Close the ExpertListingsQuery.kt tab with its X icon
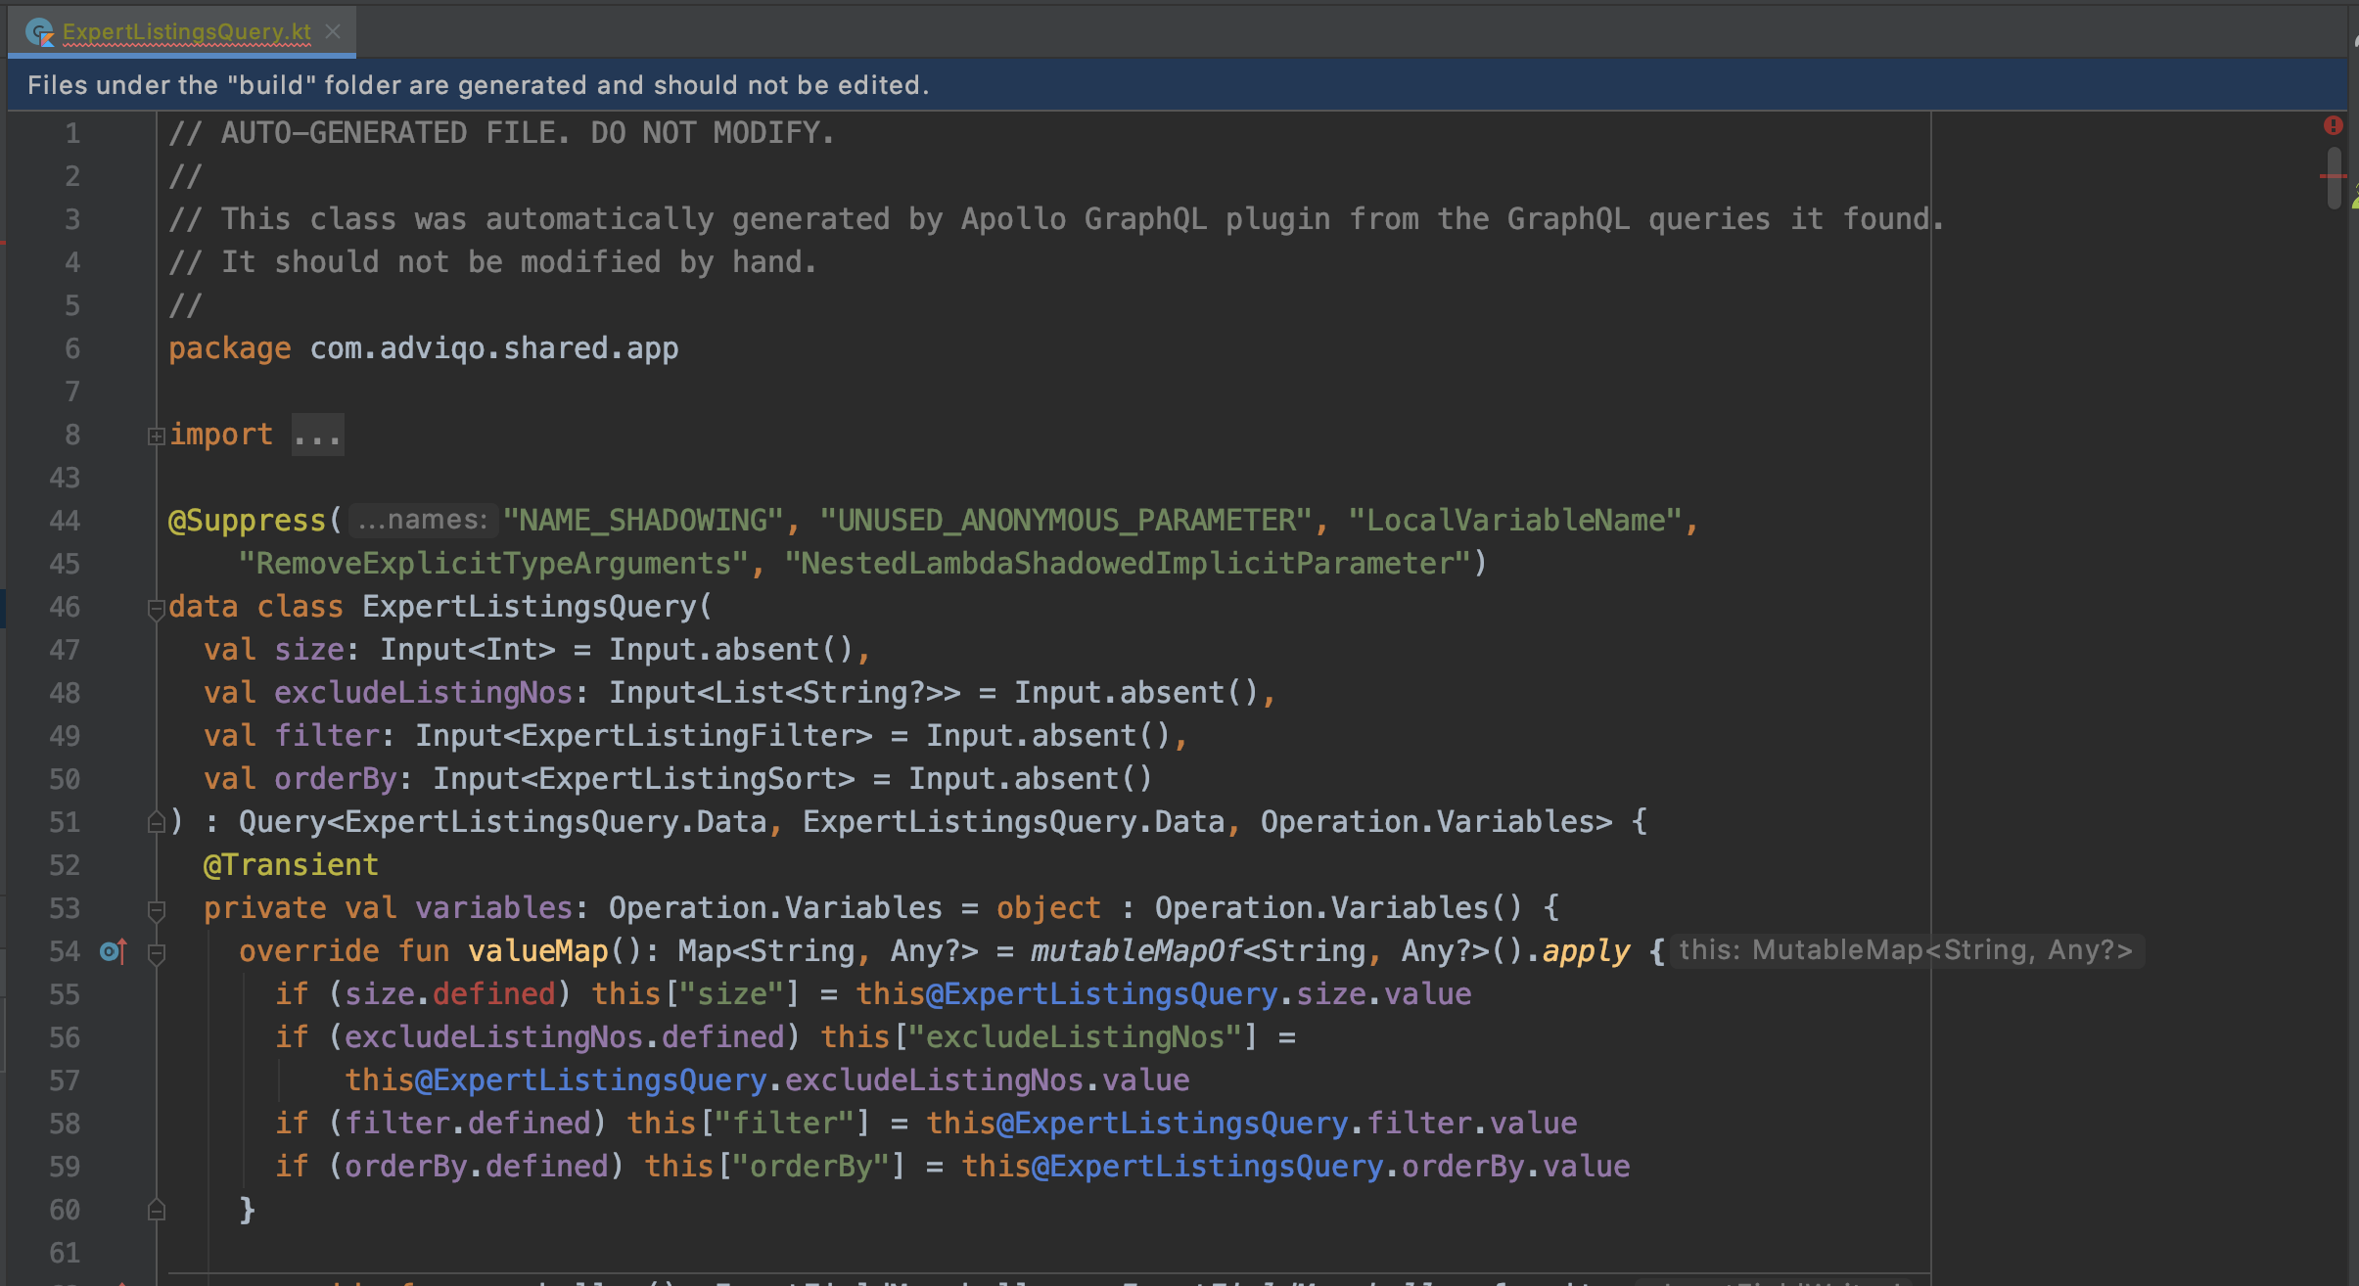 (x=334, y=31)
